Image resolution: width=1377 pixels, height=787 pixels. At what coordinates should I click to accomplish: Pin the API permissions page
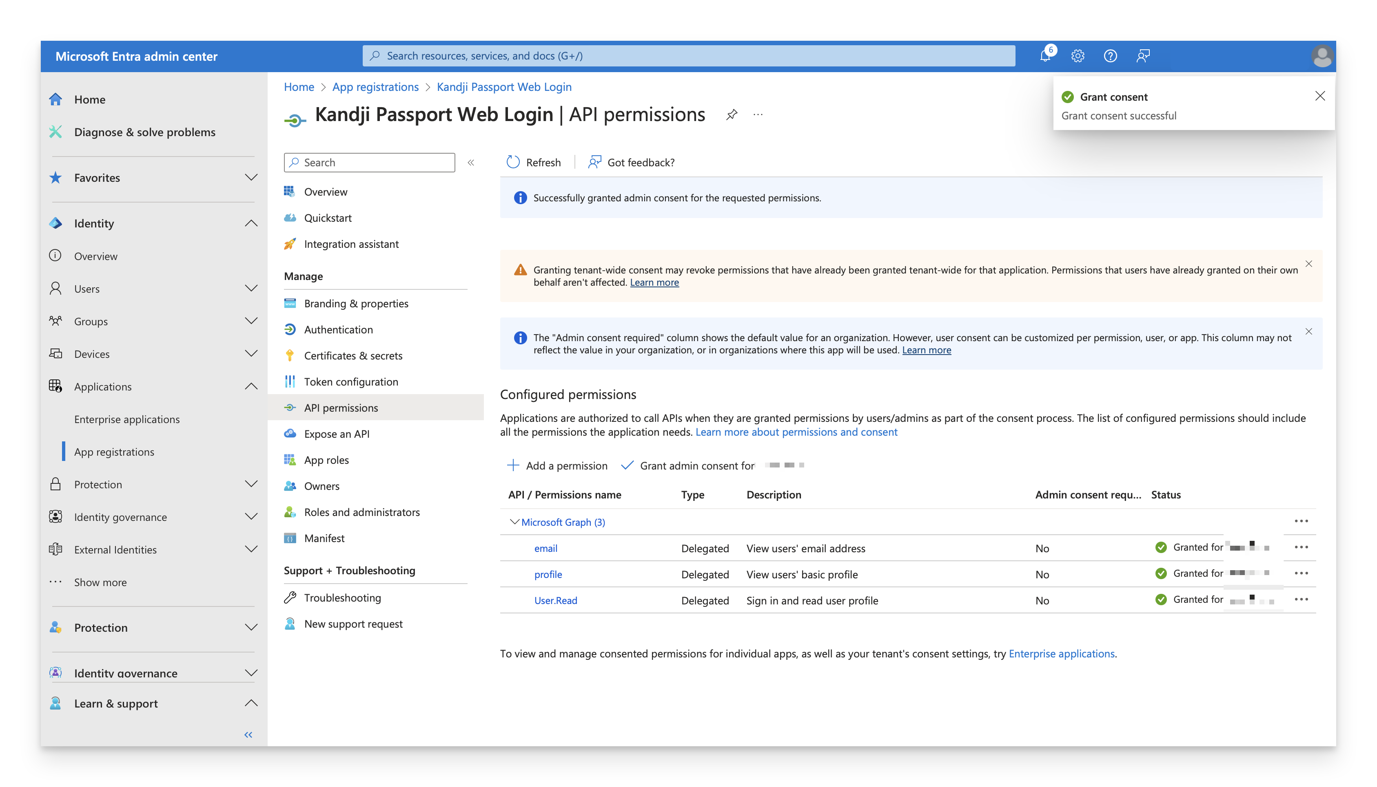pos(732,115)
